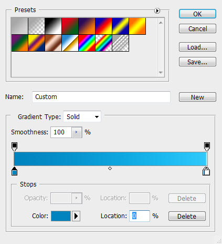Open the Gradient Type dropdown
The height and width of the screenshot is (244, 222).
pos(82,116)
